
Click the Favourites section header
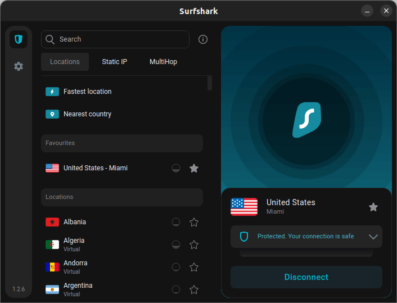point(122,143)
